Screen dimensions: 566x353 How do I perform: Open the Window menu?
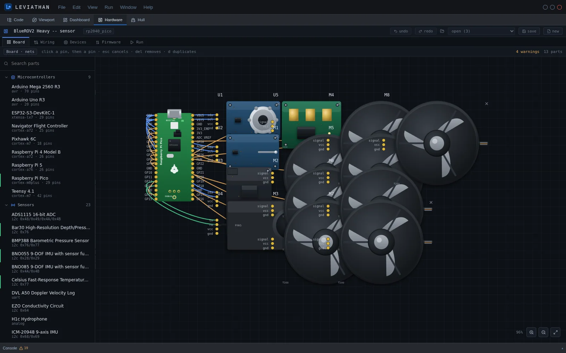click(128, 7)
